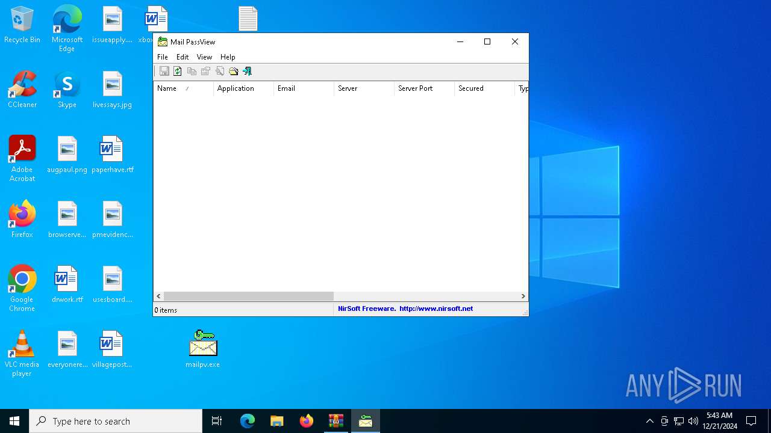This screenshot has width=771, height=433.
Task: Select the CCleaner desktop shortcut
Action: pos(22,90)
